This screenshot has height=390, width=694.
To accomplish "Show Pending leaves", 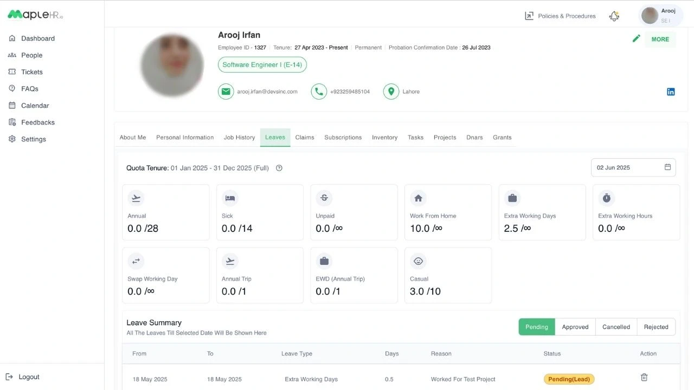I will coord(537,327).
